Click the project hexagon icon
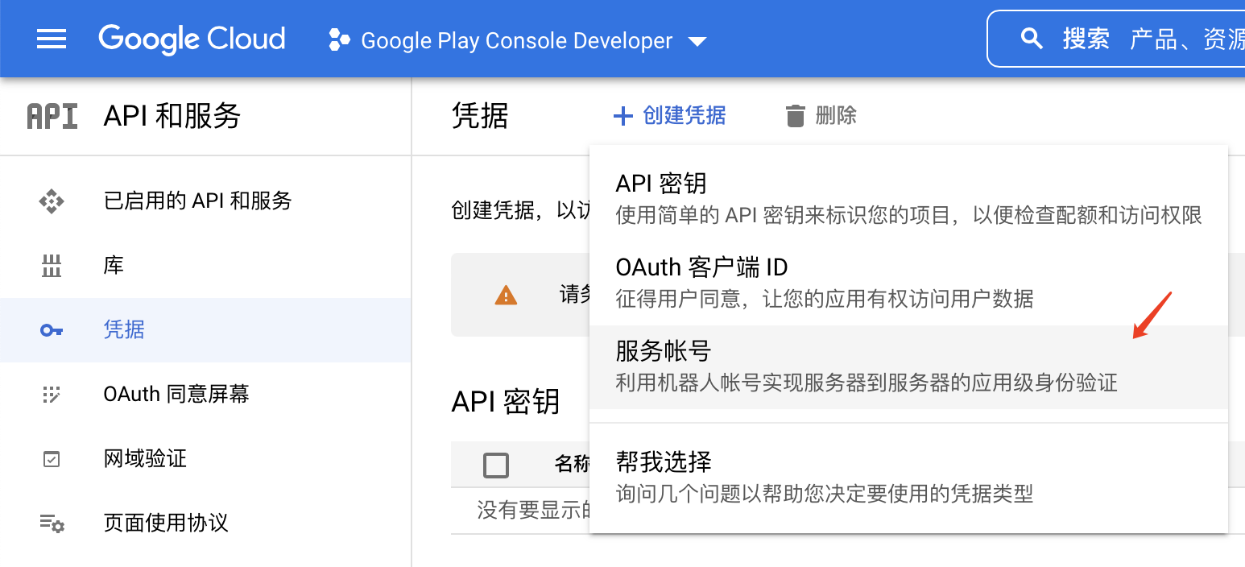This screenshot has height=567, width=1245. (340, 40)
